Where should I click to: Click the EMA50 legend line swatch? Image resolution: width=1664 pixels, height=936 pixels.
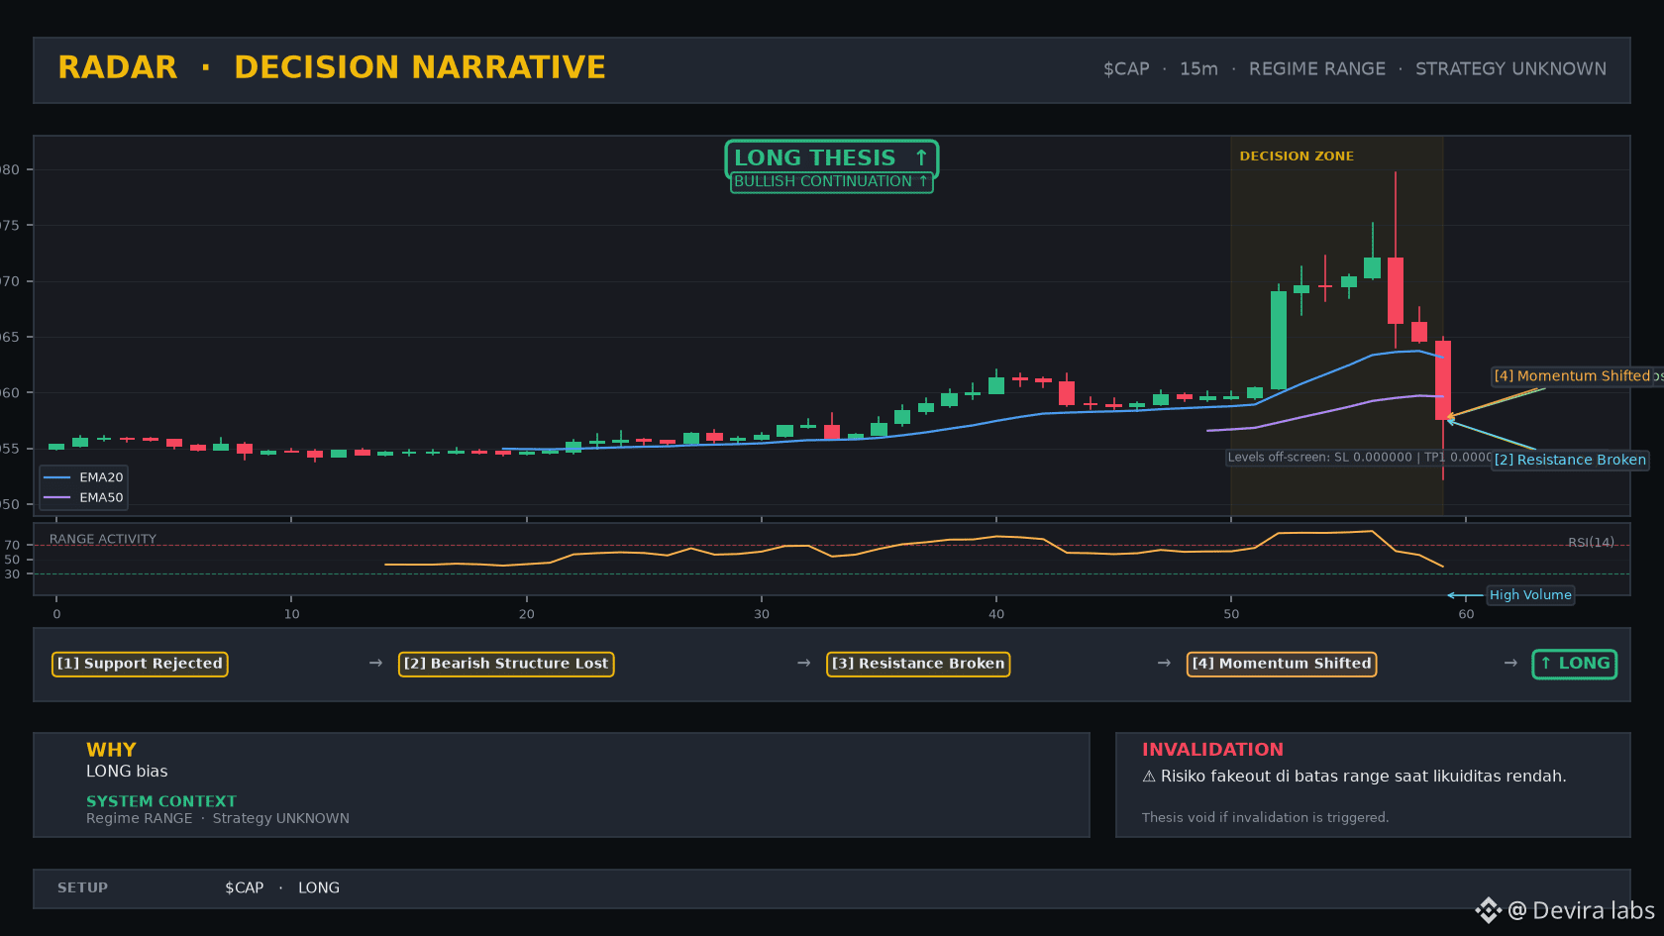[x=57, y=497]
